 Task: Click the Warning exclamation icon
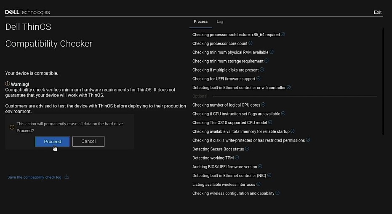click(8, 84)
